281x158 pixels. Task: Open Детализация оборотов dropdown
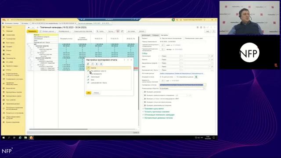[x=204, y=88]
